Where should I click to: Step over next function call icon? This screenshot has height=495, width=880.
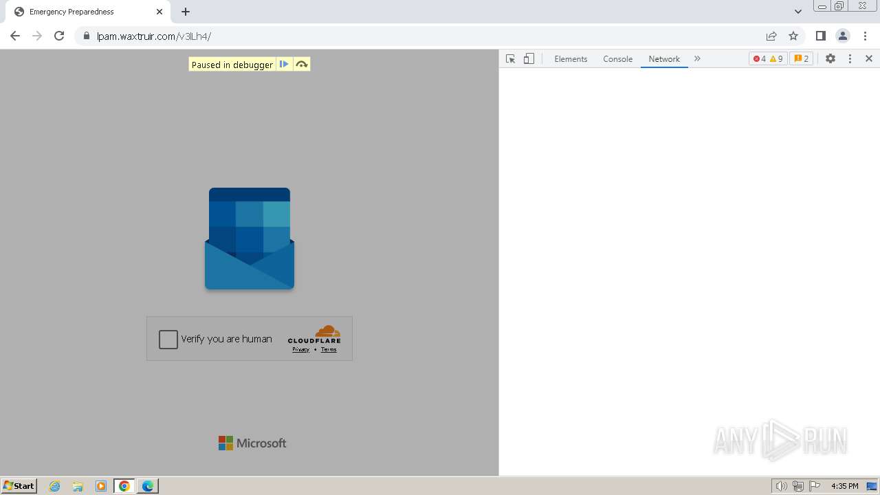click(301, 65)
